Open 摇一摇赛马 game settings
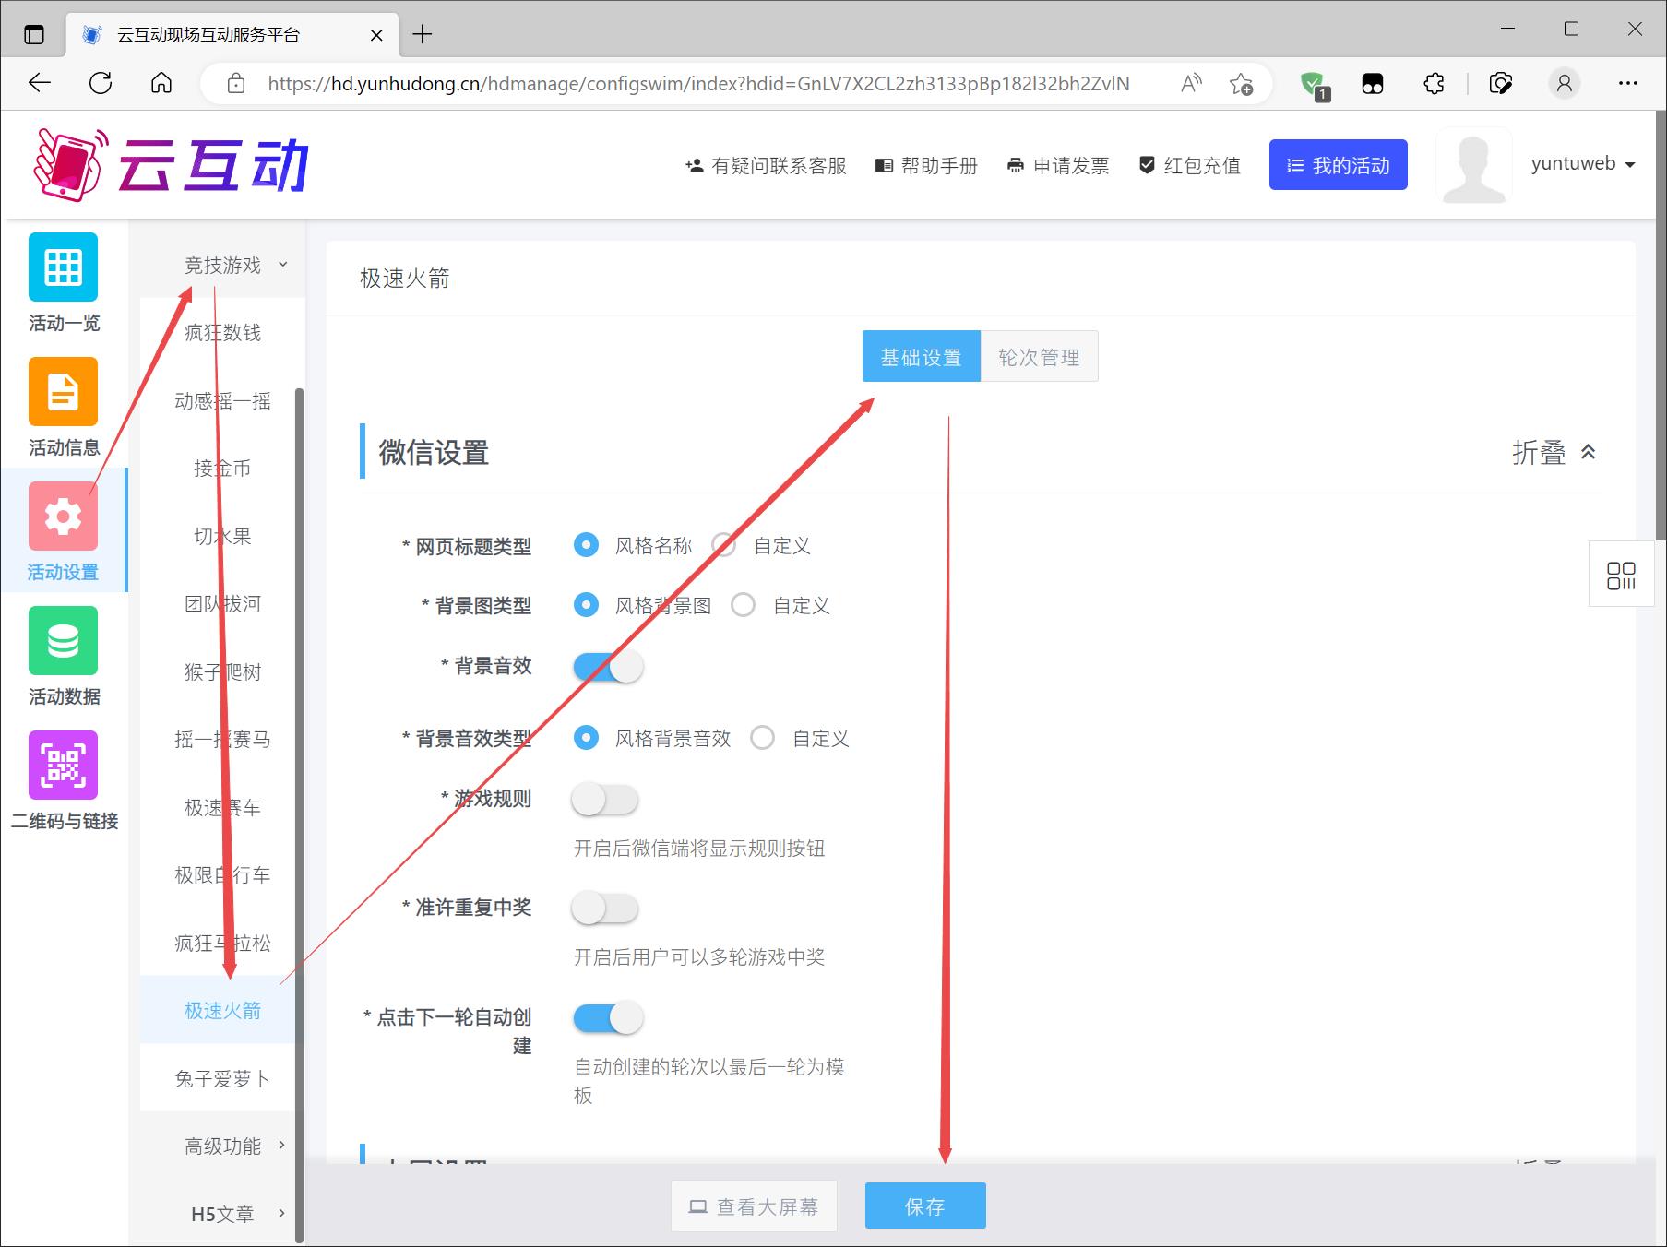 [x=222, y=739]
